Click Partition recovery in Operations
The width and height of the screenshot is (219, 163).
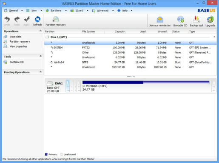(x=20, y=42)
